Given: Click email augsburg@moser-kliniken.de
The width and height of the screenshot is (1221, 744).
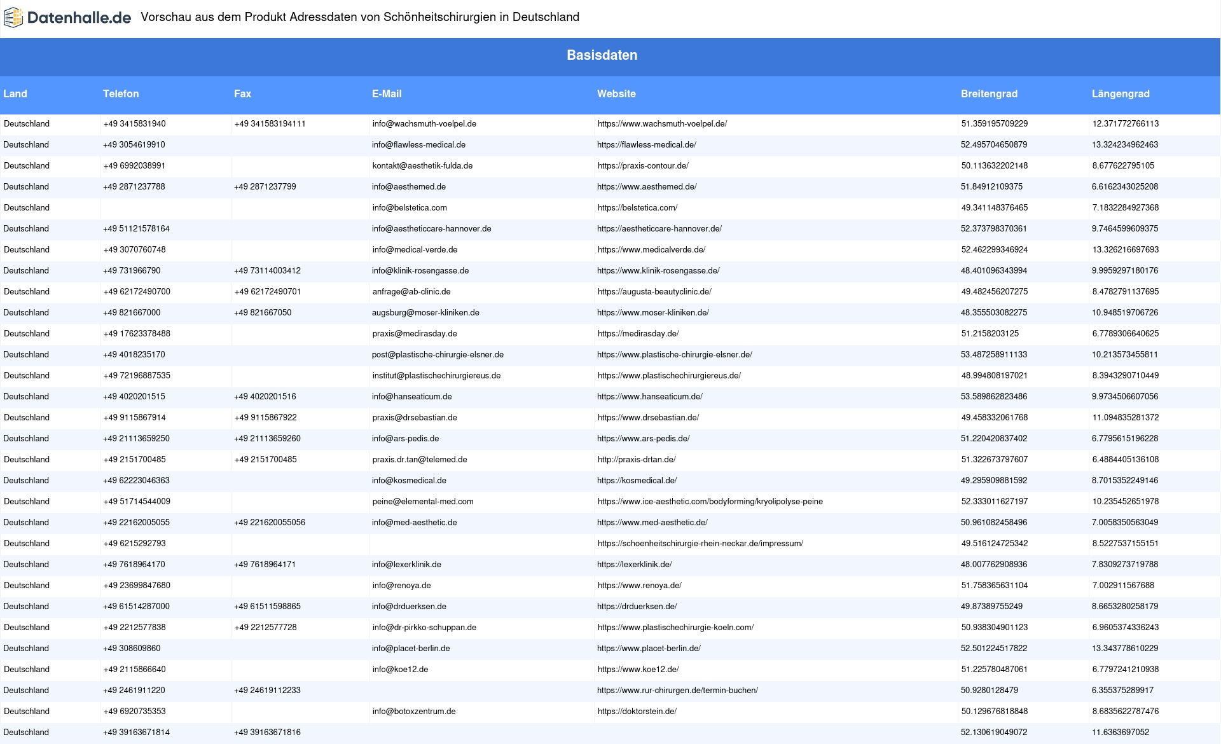Looking at the screenshot, I should click(425, 313).
